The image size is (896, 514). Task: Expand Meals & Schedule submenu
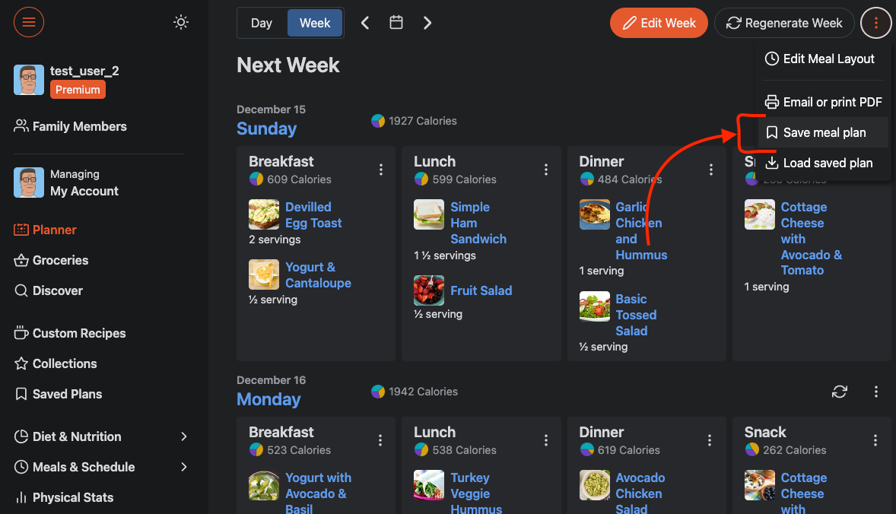(x=183, y=467)
